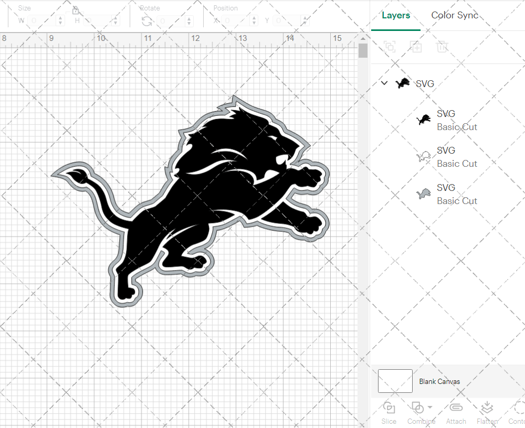Collapse the SVG group layer
The image size is (525, 428).
tap(384, 83)
